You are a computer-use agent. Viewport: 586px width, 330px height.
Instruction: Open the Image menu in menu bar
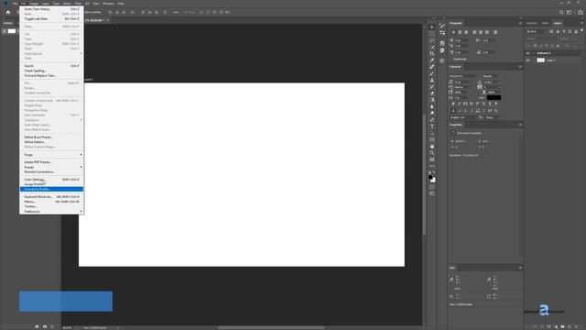click(34, 4)
